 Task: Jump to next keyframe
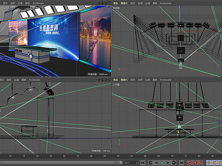[x=173, y=163]
